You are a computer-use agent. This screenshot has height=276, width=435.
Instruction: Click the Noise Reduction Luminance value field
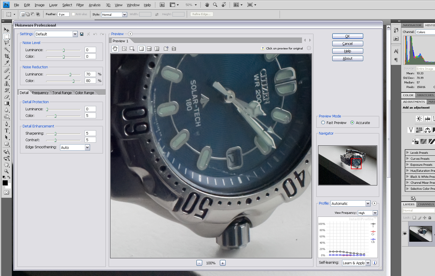coord(90,74)
